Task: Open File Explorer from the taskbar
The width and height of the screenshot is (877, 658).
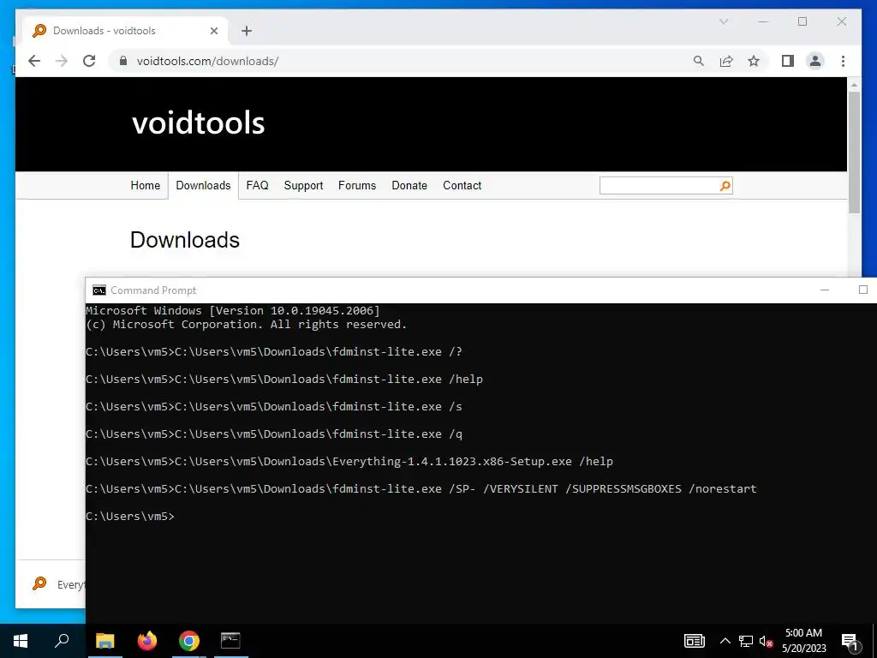Action: tap(104, 641)
